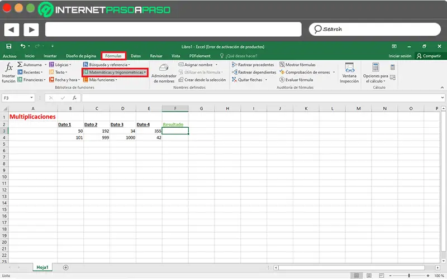
Task: Switch to the Vista tab
Action: [175, 56]
